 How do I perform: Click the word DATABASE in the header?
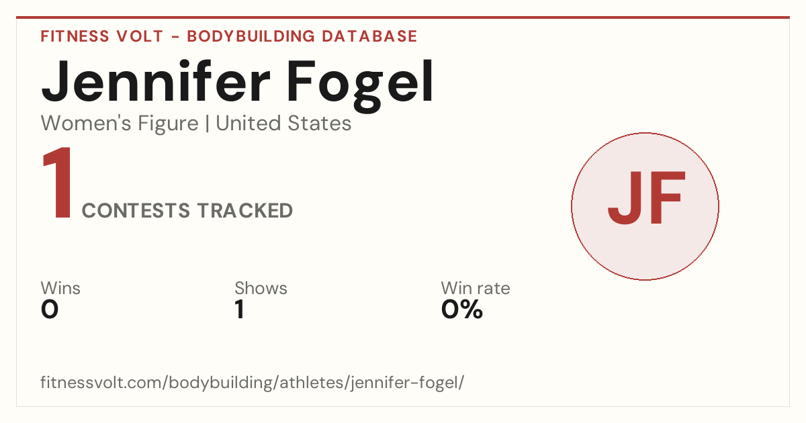tap(369, 36)
